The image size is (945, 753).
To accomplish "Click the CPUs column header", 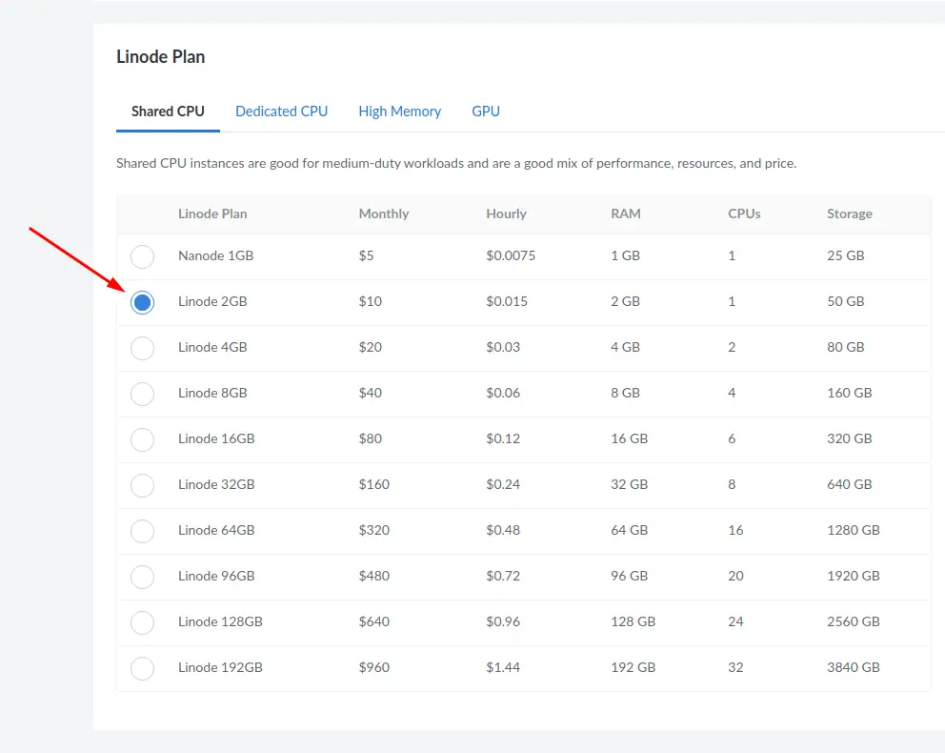I will click(744, 214).
